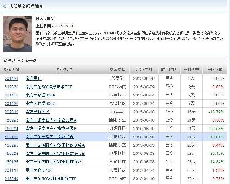
Task: Open the 南方策略优化 fund name link
Action: [x=38, y=112]
